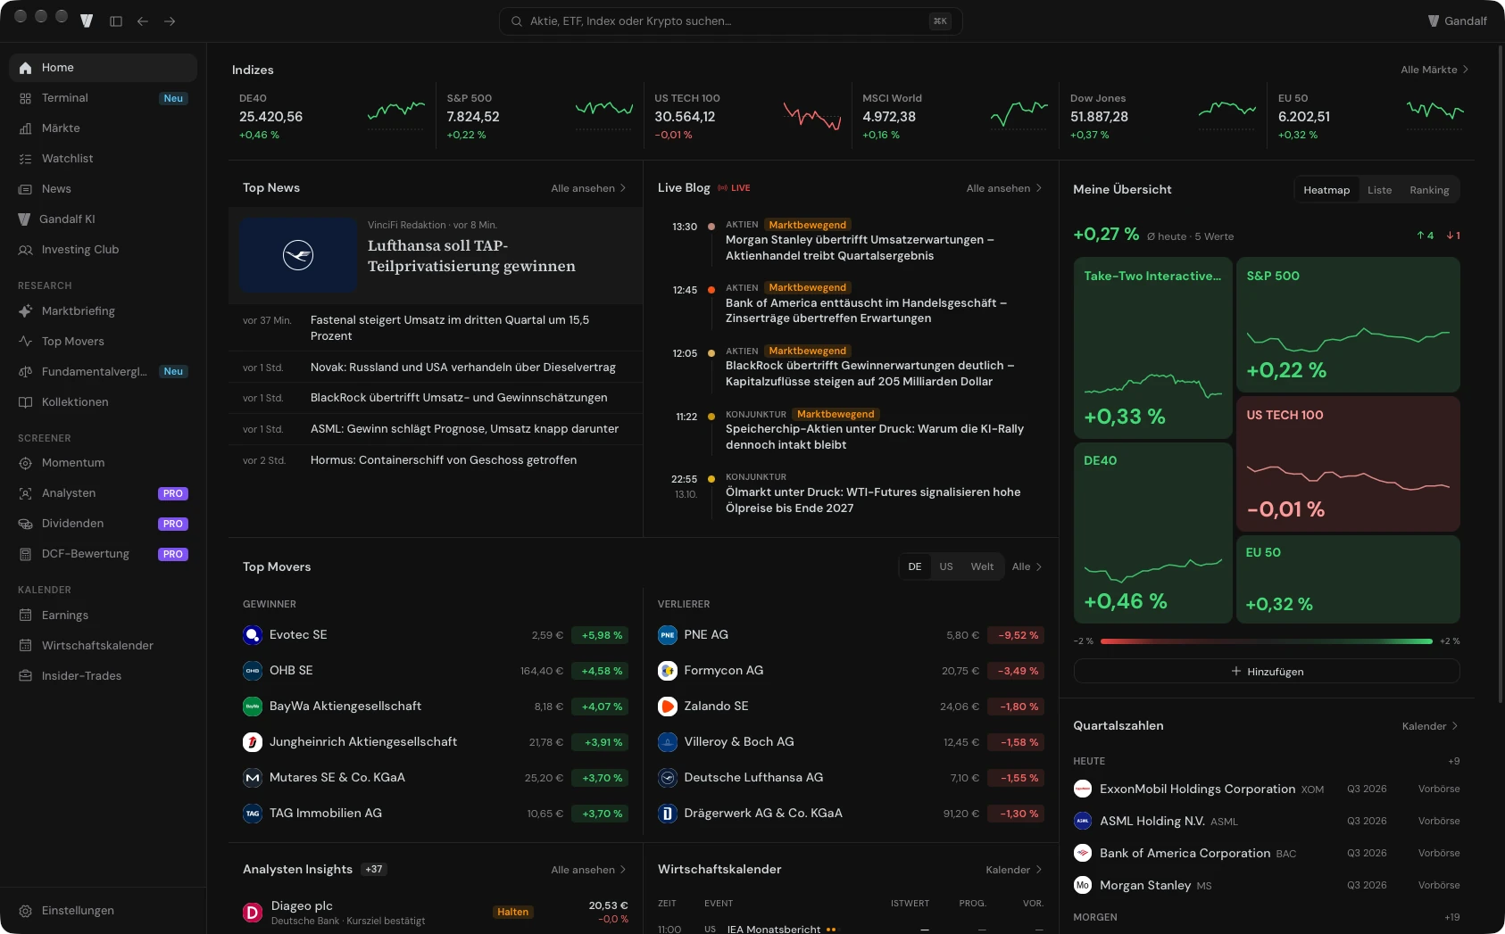
Task: Open Wirtschaftskalender in sidebar
Action: click(103, 646)
